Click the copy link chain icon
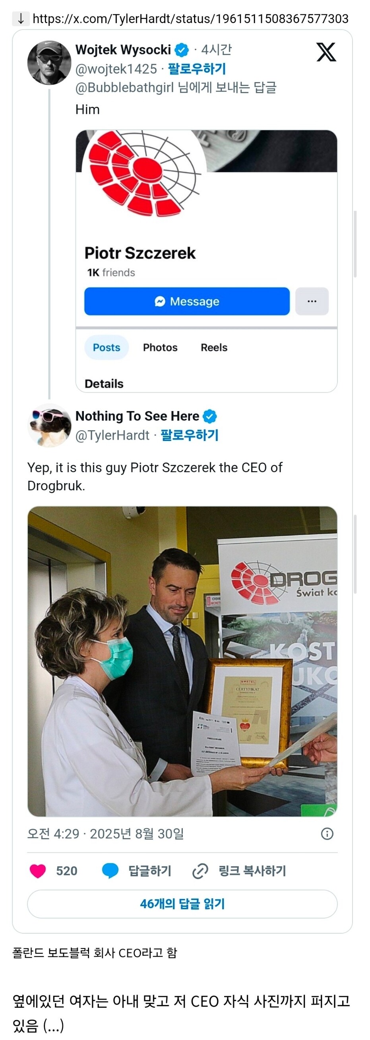The height and width of the screenshot is (1040, 370). pos(200,871)
